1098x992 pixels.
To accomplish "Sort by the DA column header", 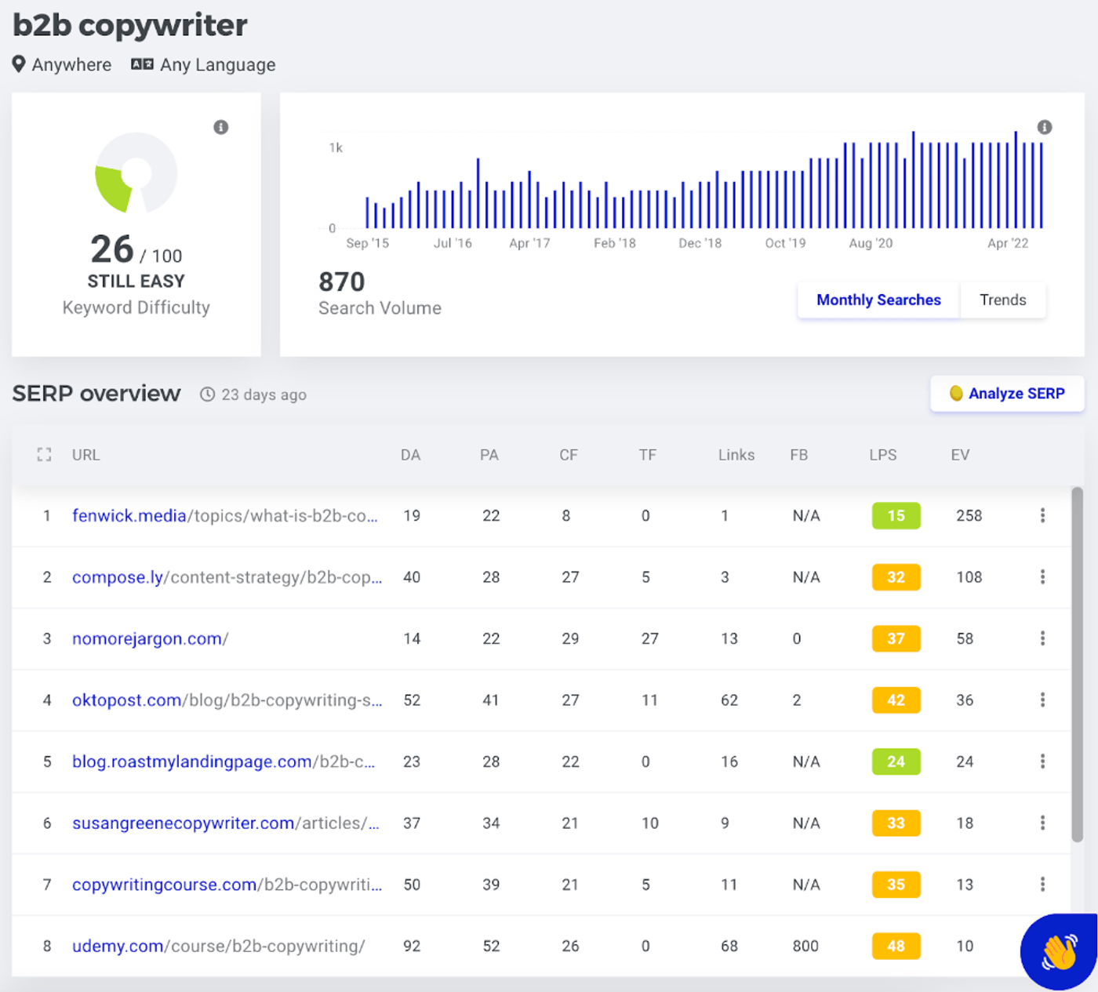I will point(410,455).
